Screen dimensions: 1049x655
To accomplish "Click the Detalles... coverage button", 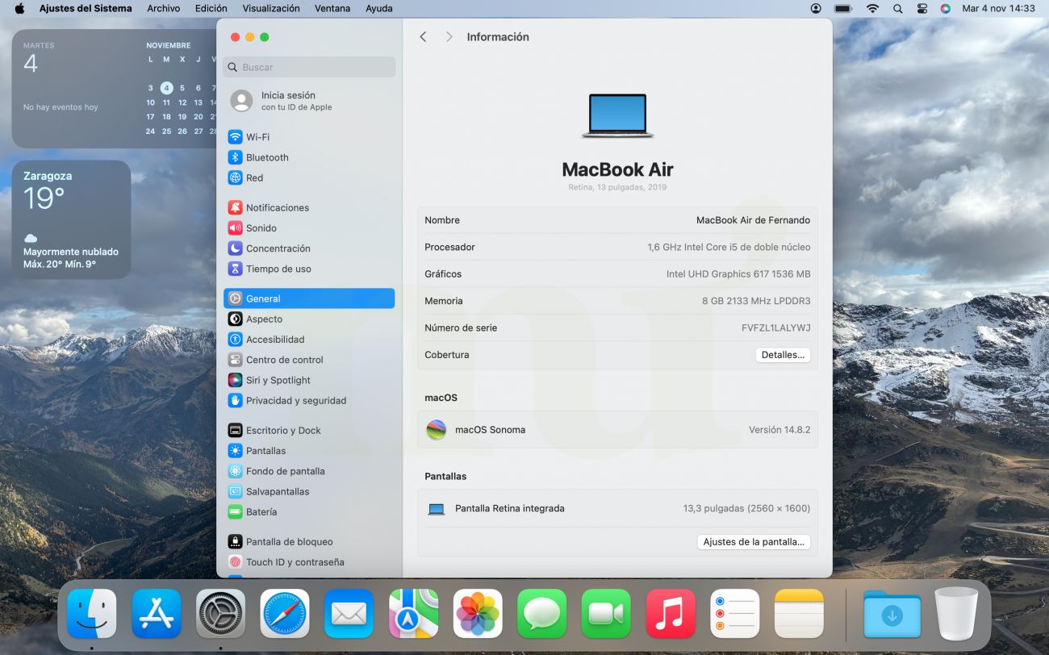I will point(783,355).
